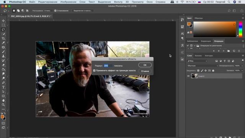The height and width of the screenshot is (138, 245).
Task: Select the Dodge tool
Action: click(3, 78)
